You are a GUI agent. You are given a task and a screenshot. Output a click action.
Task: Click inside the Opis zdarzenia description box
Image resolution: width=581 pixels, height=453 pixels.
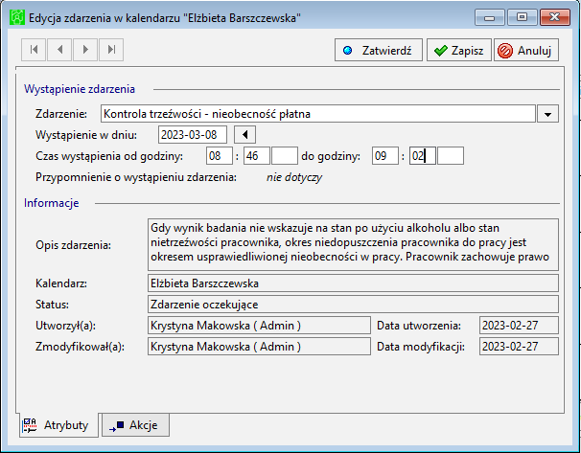pos(353,244)
